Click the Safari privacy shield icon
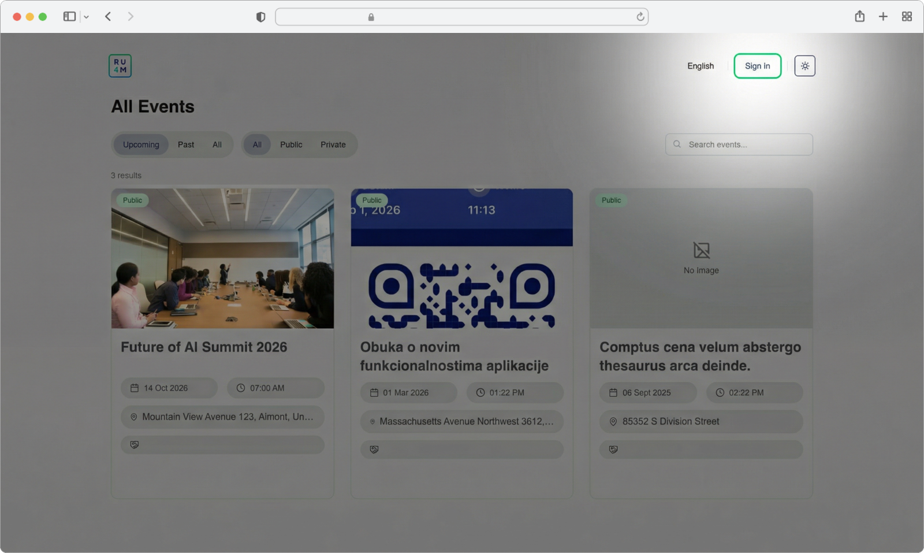Screen dimensions: 924x553 (x=260, y=16)
